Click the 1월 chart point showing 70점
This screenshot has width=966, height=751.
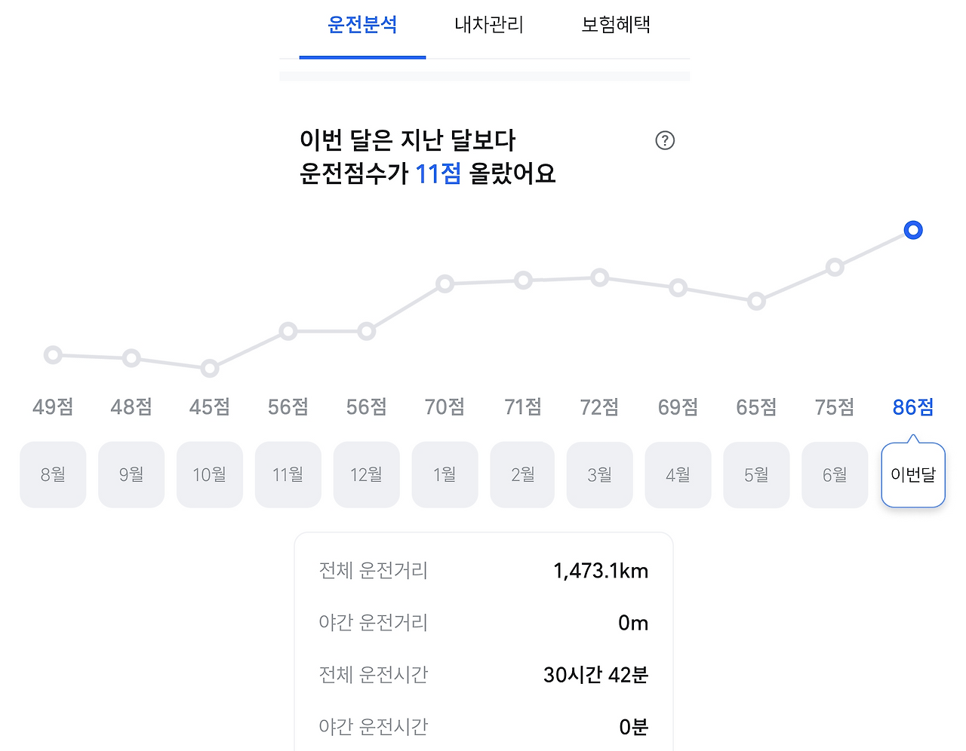[445, 284]
